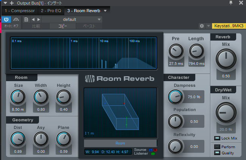Screen dimensions: 246x160
Task: Click the red R source indicator
Action: (x=155, y=150)
